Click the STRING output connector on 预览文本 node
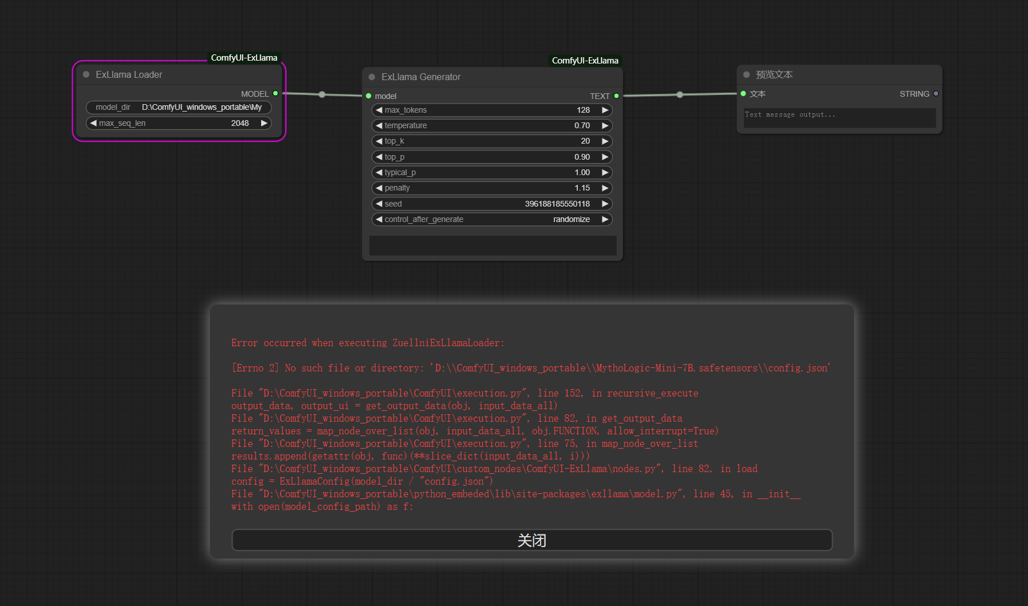Screen dimensions: 1028x606 [x=936, y=93]
